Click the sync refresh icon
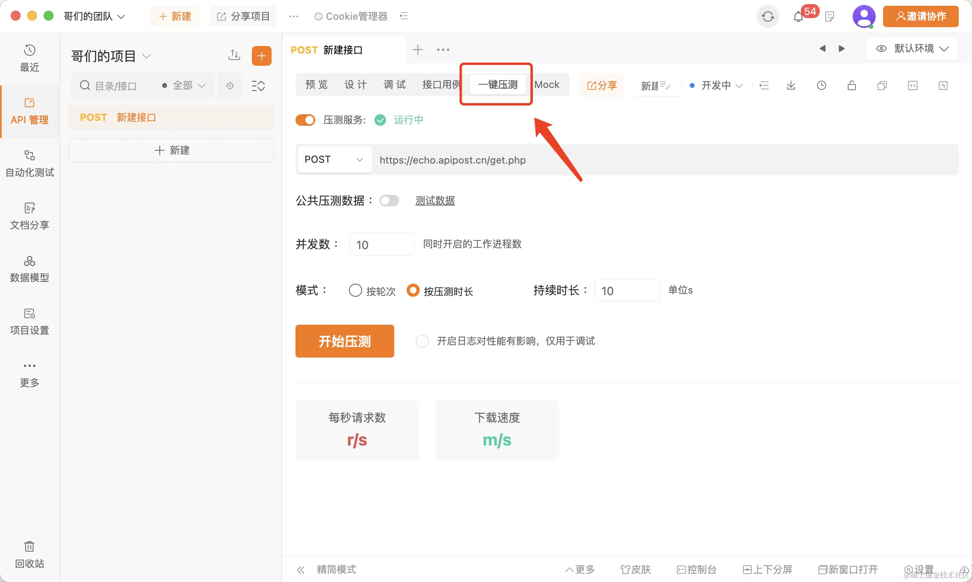The image size is (972, 582). [x=767, y=16]
